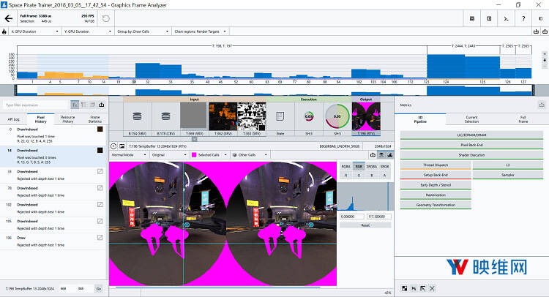Switch to the Resource History tab
Image resolution: width=549 pixels, height=297 pixels.
[68, 119]
